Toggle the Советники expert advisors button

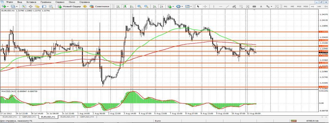click(x=100, y=6)
